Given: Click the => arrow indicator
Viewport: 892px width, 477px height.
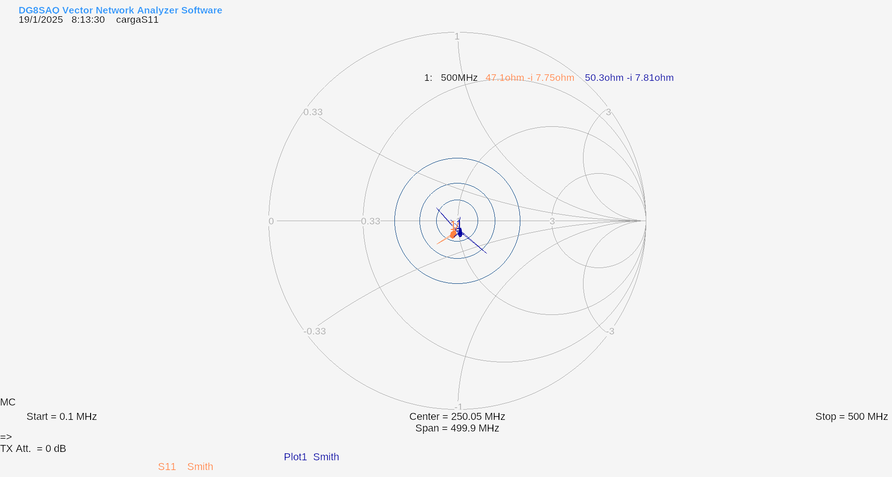Looking at the screenshot, I should 6,437.
